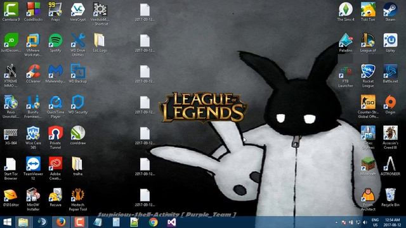Open the Revo Uninstaller shortcut
Image resolution: width=406 pixels, height=228 pixels.
point(11,106)
